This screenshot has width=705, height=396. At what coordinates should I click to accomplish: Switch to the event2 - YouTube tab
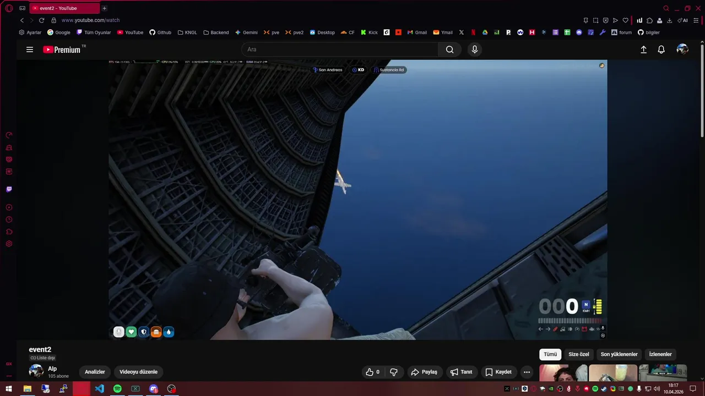pos(64,8)
